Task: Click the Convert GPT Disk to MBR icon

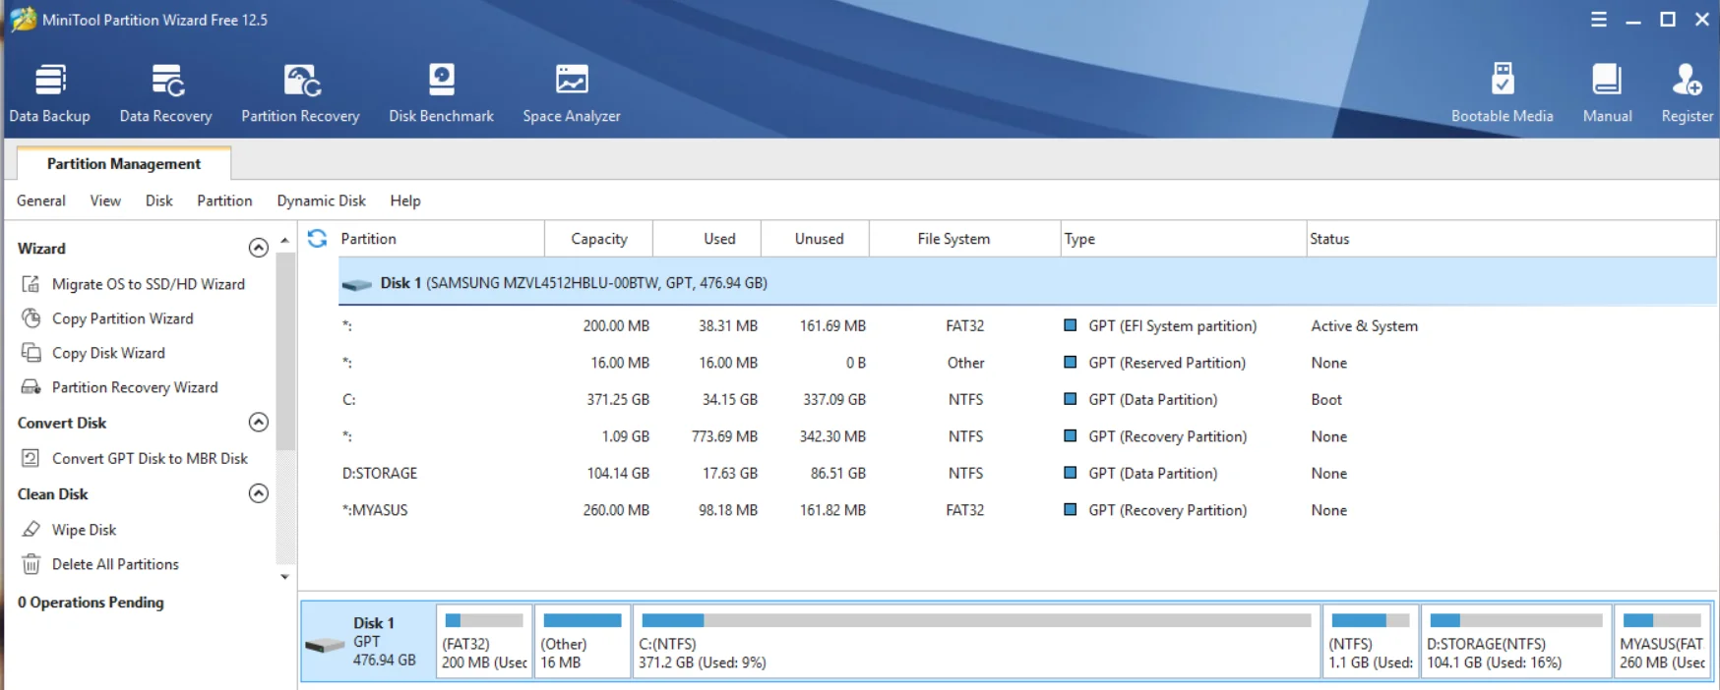Action: (x=31, y=458)
